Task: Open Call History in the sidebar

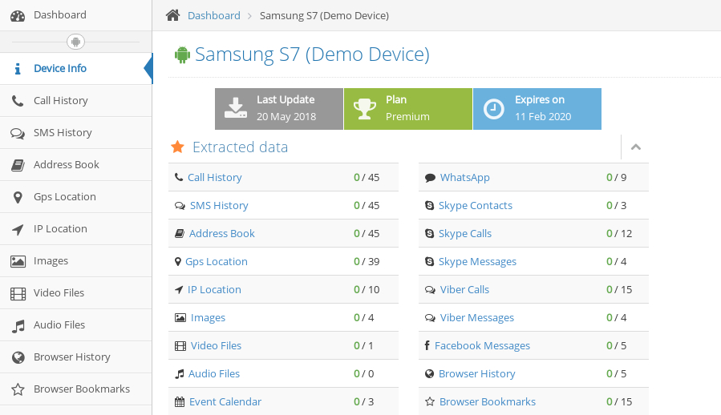Action: click(60, 101)
